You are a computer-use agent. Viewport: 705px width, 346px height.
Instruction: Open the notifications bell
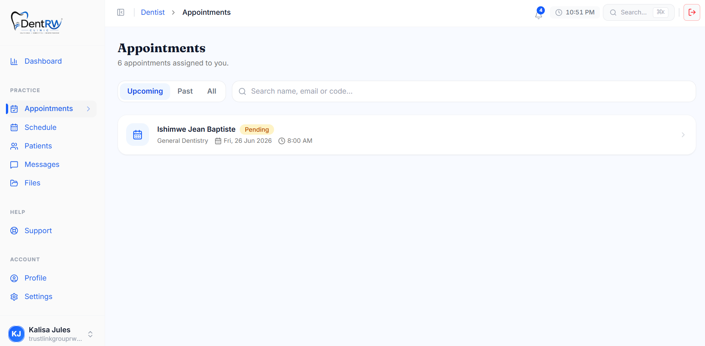tap(539, 14)
